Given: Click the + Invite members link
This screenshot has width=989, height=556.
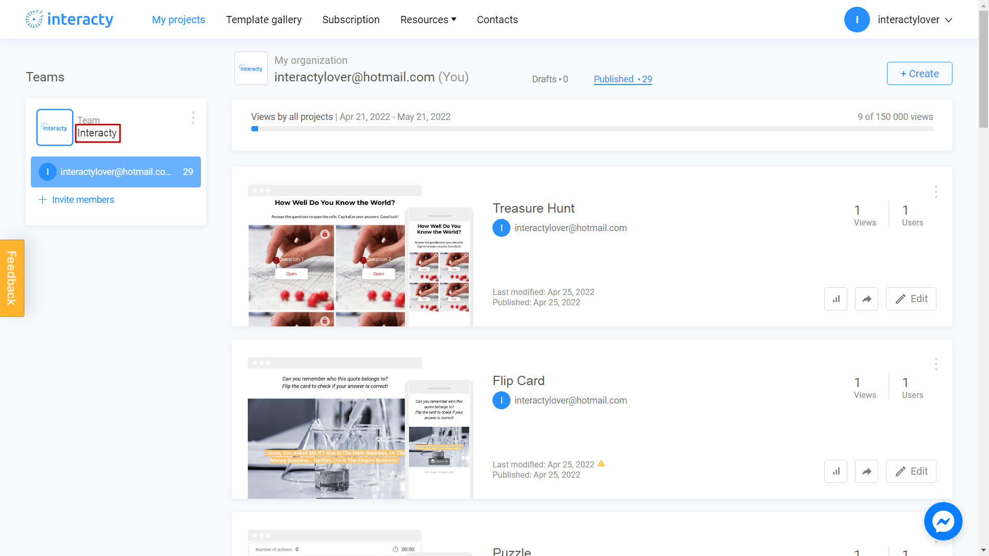Looking at the screenshot, I should click(76, 200).
